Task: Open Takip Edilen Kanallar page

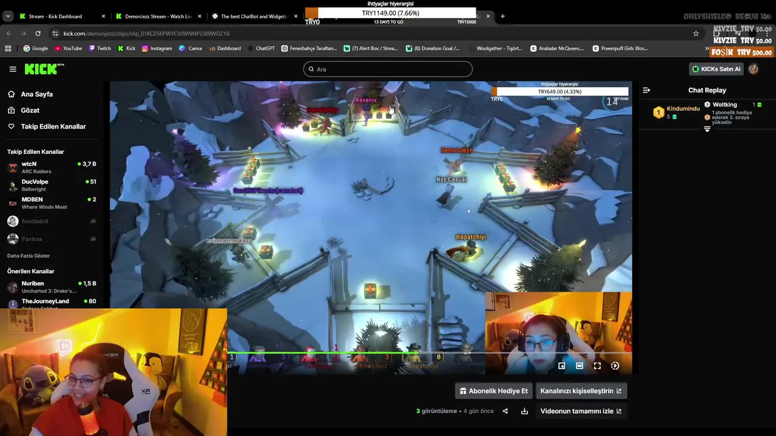Action: tap(53, 127)
